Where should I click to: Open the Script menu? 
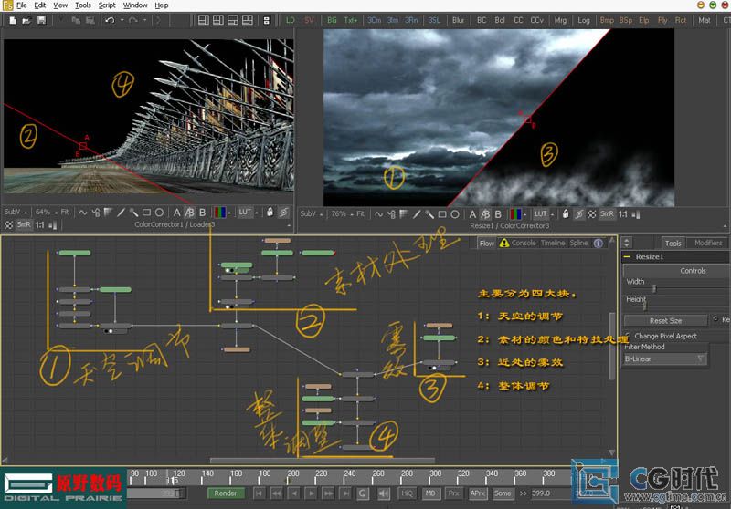pyautogui.click(x=107, y=5)
